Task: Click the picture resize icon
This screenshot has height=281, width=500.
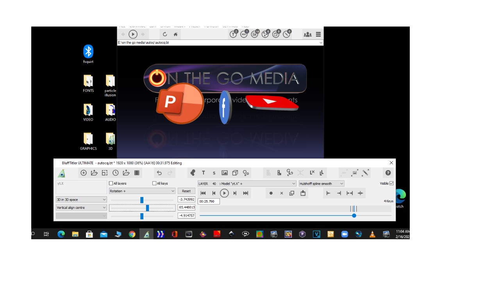Action: pos(355,173)
